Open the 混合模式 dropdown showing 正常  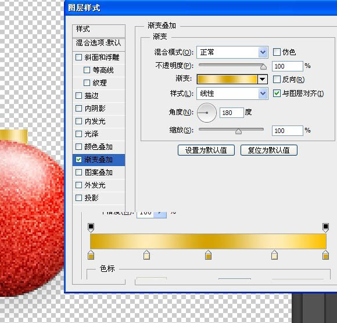232,52
